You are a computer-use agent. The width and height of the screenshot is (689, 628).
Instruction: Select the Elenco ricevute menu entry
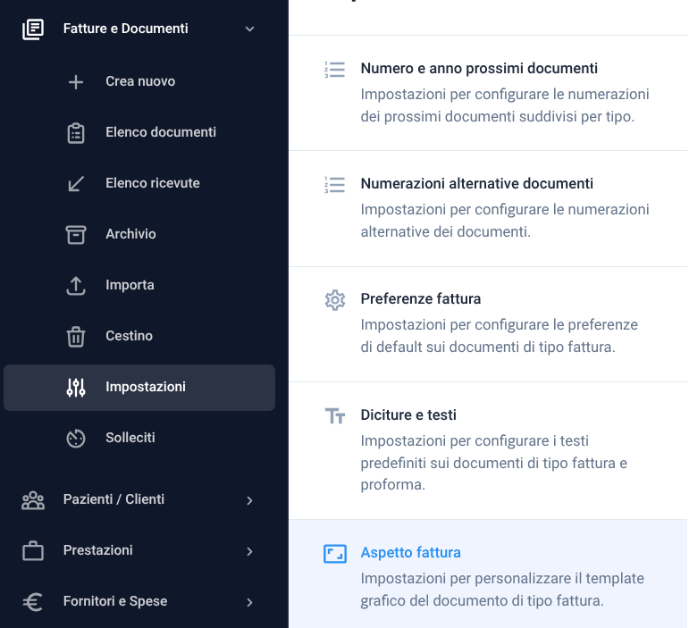click(x=139, y=183)
